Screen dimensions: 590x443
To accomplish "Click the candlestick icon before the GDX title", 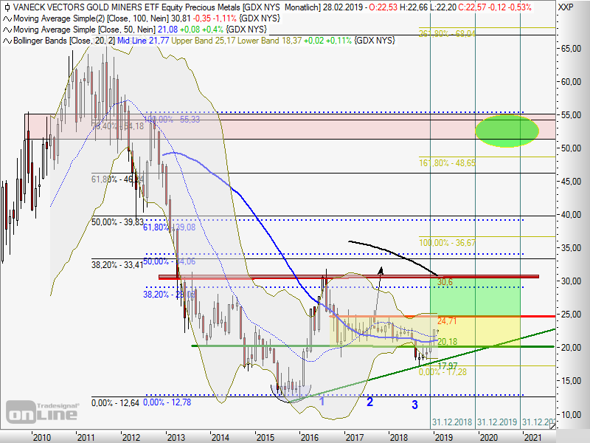I will pyautogui.click(x=7, y=7).
